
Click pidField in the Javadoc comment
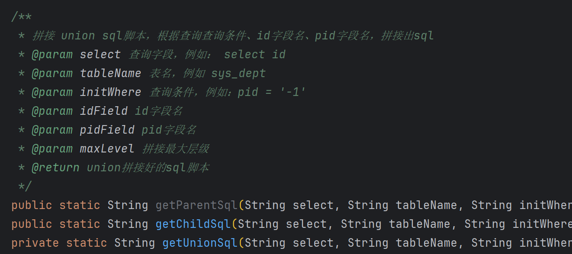point(107,130)
